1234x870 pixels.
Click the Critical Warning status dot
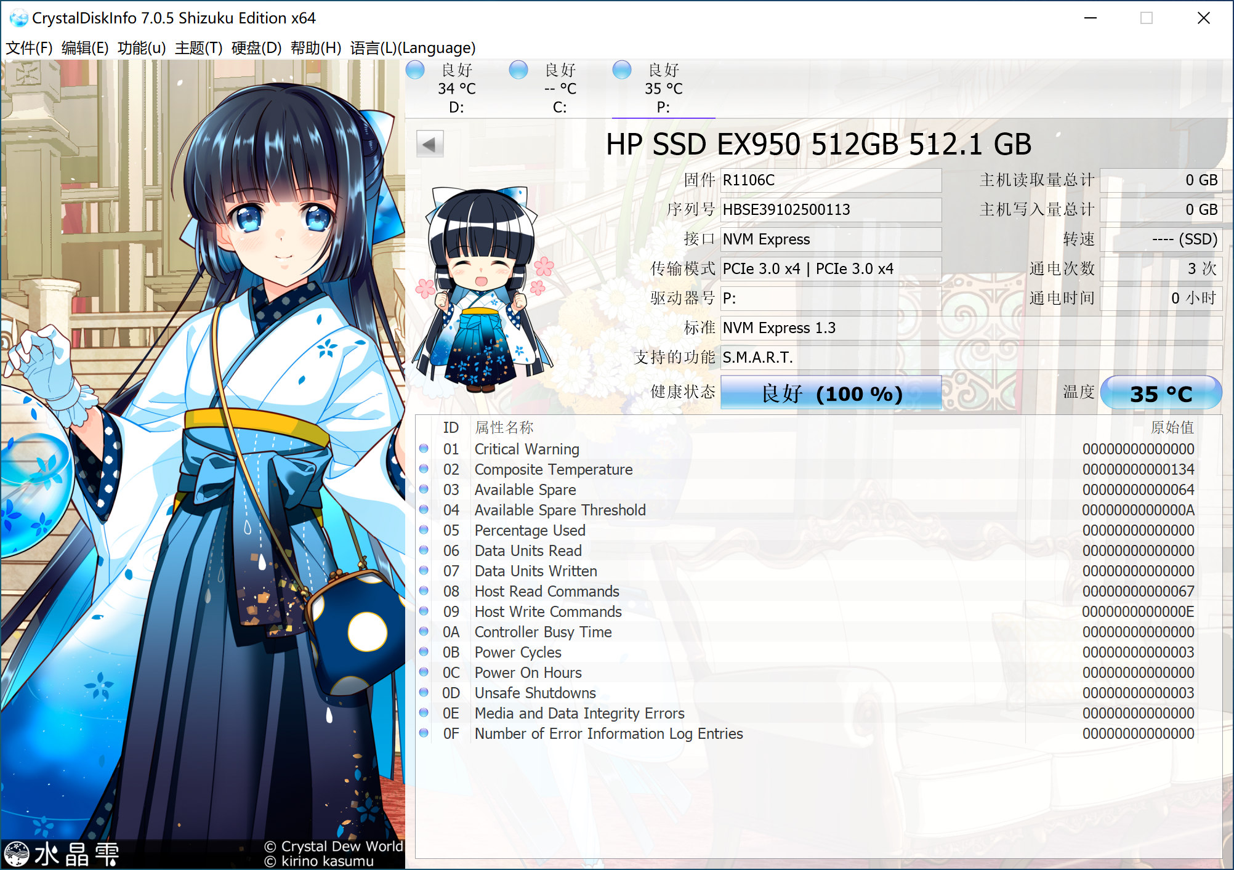[424, 449]
